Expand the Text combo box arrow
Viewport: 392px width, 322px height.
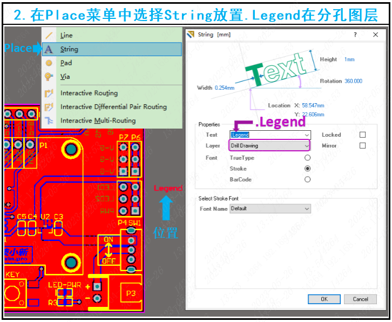coord(307,135)
